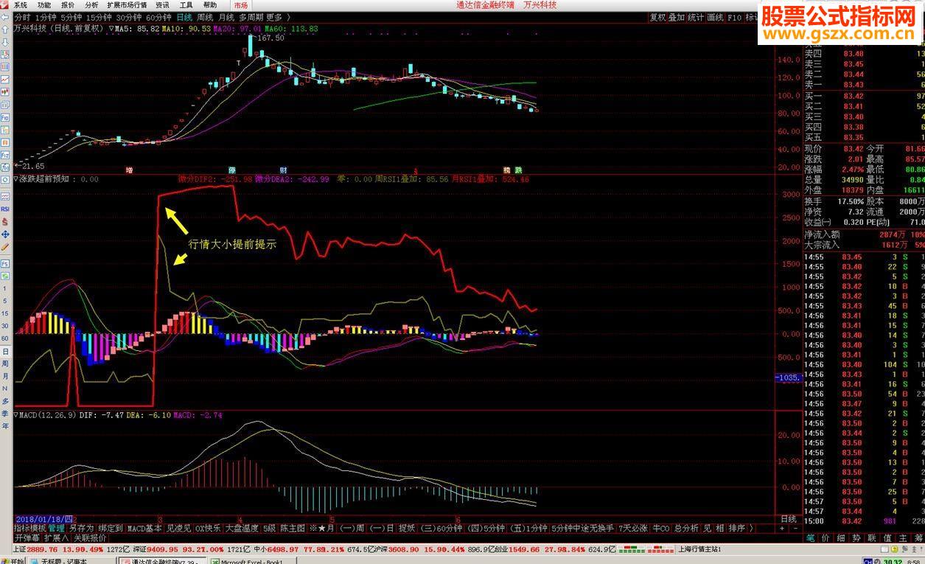Viewport: 925px width, 564px height.
Task: Select 大盘温度 indicator template
Action: 241,528
